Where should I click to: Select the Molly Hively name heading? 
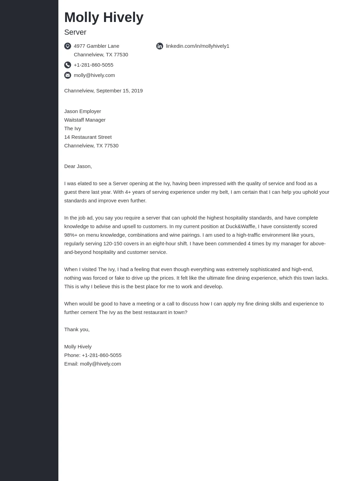[x=104, y=17]
